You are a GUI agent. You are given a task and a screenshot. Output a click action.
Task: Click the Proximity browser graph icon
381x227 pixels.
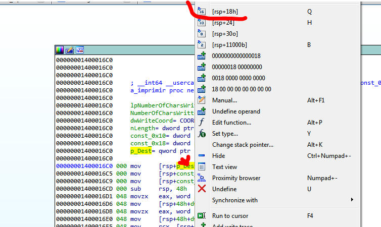point(202,178)
